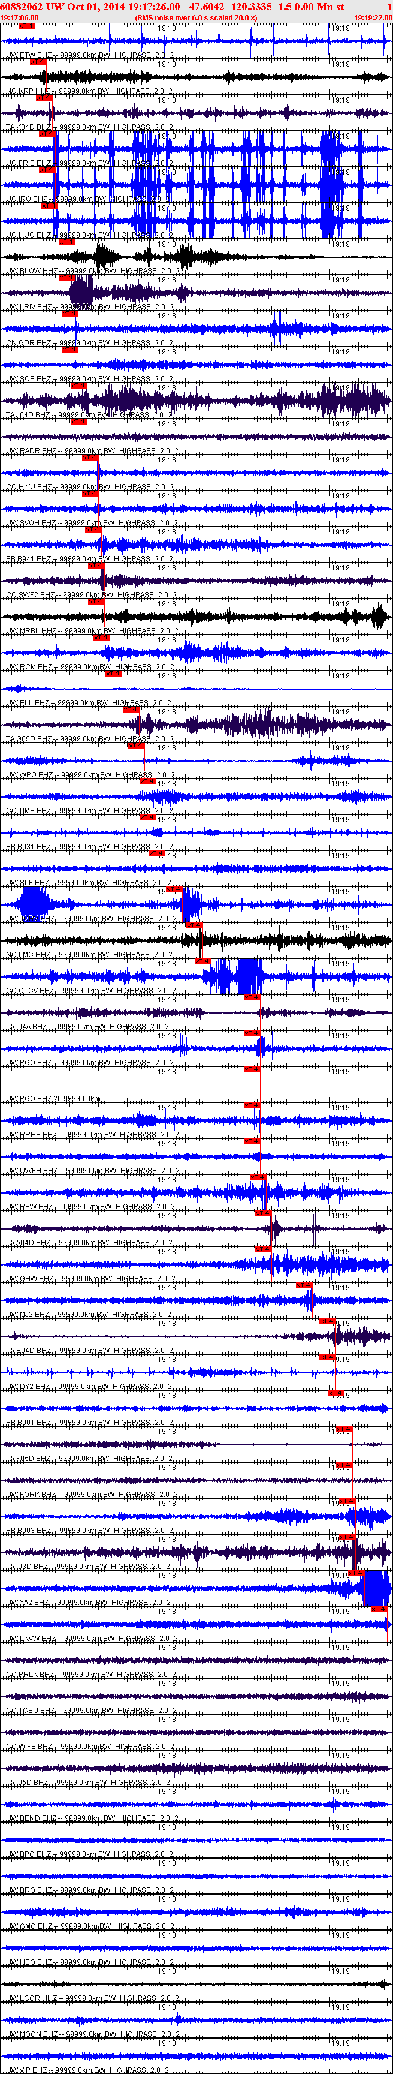Click the 19:17:06.00 start time label
This screenshot has width=393, height=2074.
pos(20,17)
